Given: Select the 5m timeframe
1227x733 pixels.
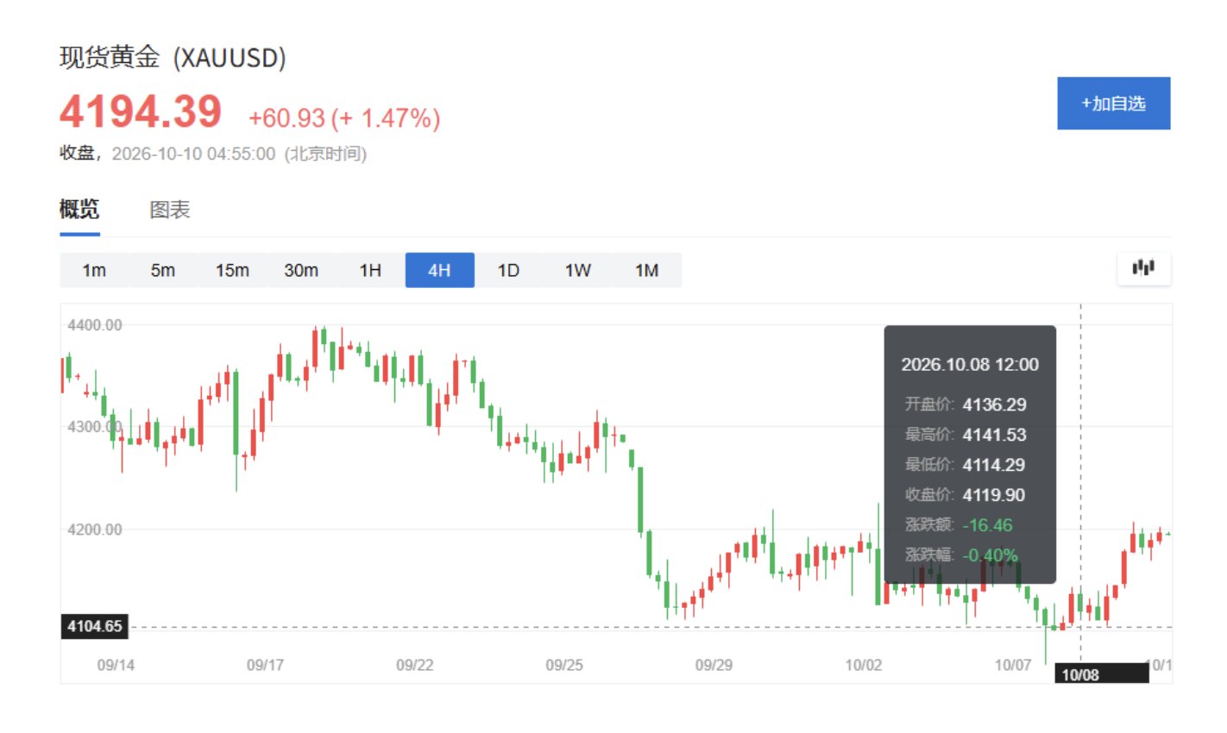Looking at the screenshot, I should point(163,270).
